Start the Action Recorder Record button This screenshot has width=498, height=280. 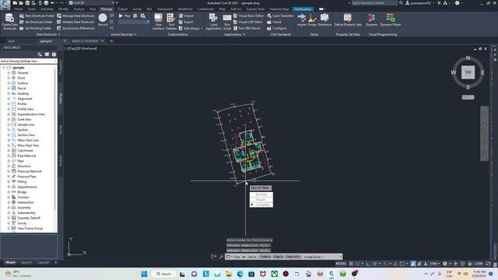coord(103,19)
